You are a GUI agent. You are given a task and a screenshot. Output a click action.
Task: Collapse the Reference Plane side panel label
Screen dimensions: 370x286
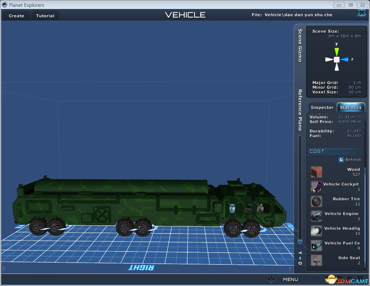coord(300,110)
